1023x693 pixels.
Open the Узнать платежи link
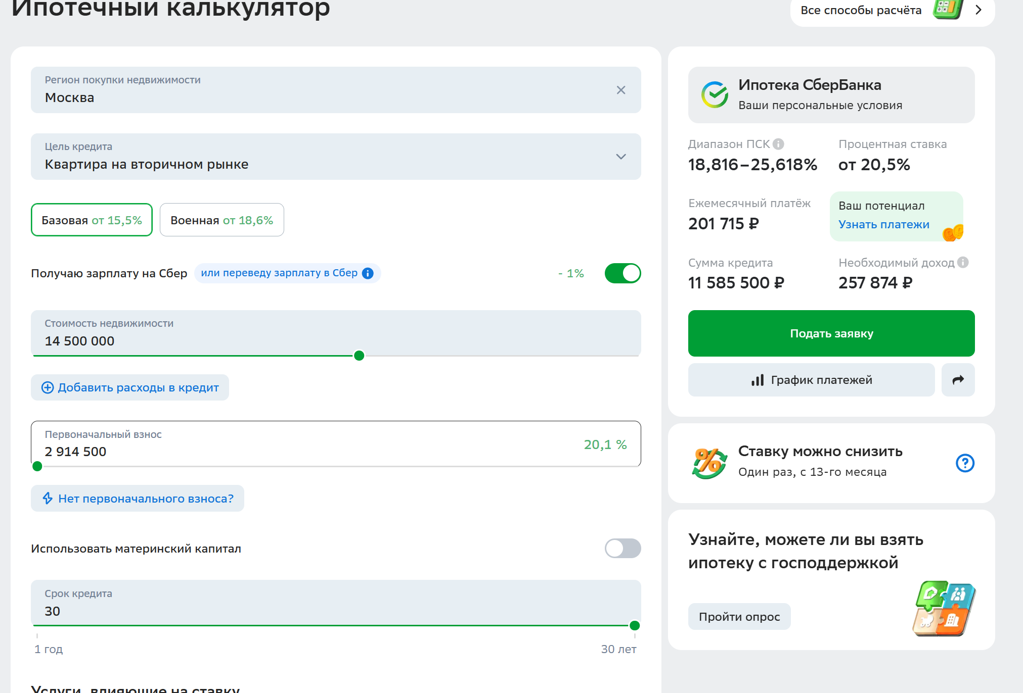point(883,224)
